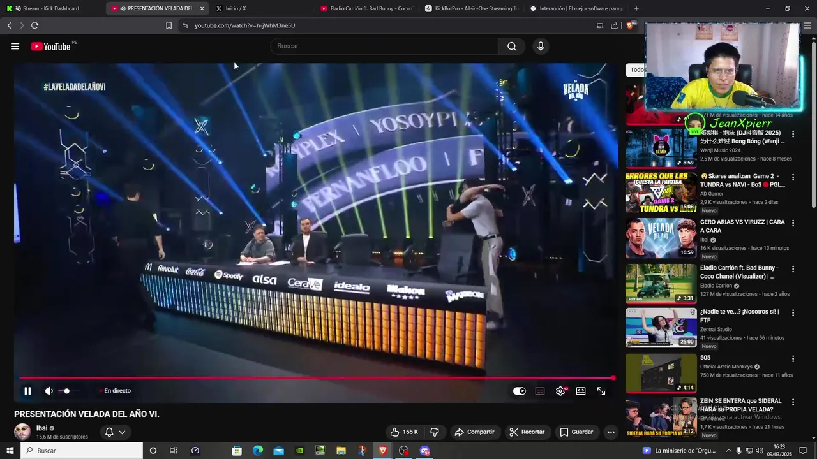Bookmark this page
Image resolution: width=817 pixels, height=459 pixels.
(x=169, y=25)
